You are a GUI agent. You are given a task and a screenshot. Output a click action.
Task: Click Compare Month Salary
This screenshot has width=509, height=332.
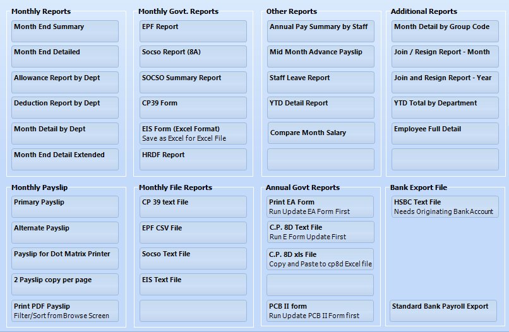[x=321, y=133]
